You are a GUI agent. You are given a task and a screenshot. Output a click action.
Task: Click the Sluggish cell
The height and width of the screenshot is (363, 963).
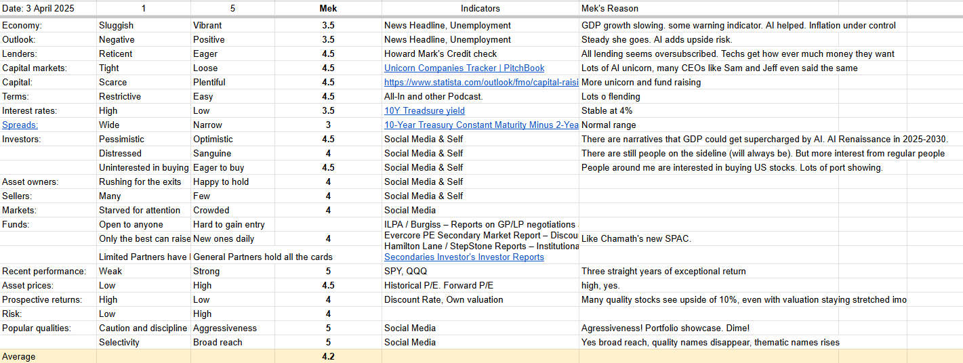tap(144, 25)
